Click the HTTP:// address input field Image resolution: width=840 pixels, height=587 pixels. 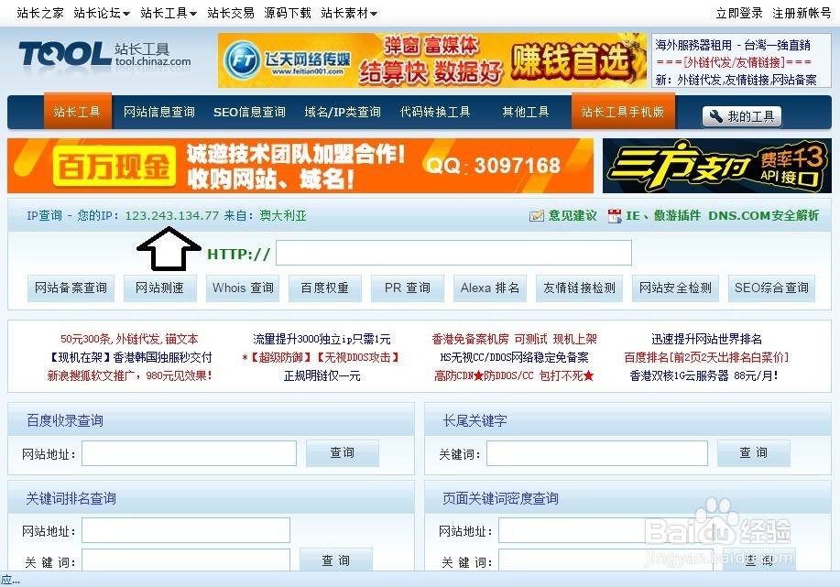pos(453,253)
